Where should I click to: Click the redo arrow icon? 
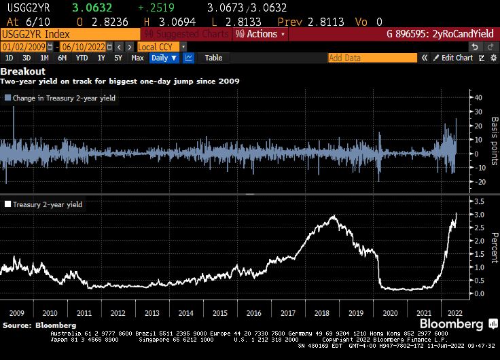click(490, 46)
